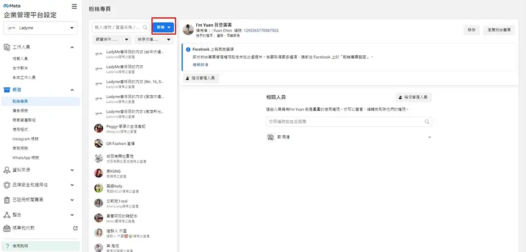Focus the asset ID or name search field
Viewport: 526px width, 252px height.
121,27
